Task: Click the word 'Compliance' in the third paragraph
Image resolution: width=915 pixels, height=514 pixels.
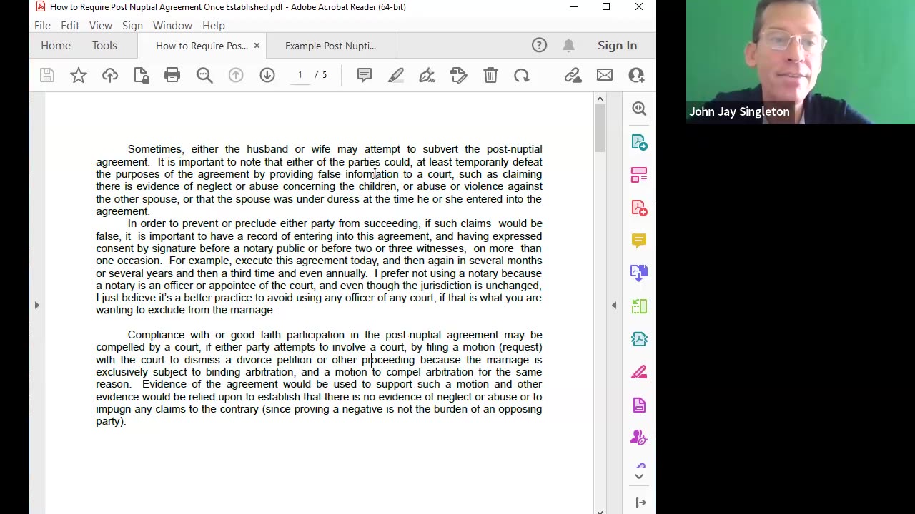Action: (156, 335)
